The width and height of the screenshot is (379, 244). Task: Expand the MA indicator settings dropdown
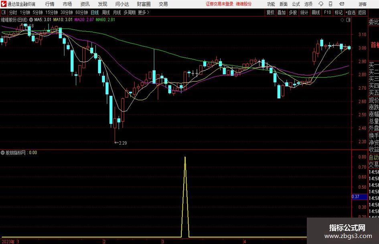click(31, 20)
